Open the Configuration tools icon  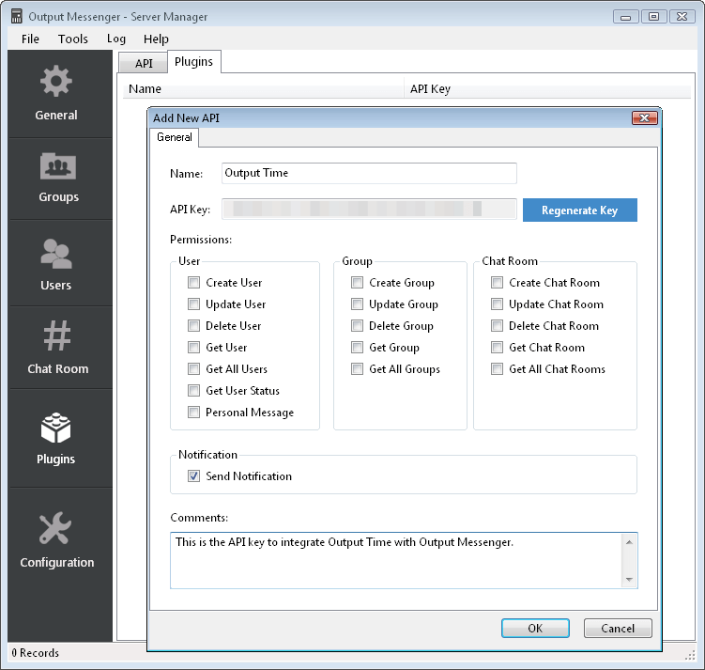pyautogui.click(x=55, y=528)
